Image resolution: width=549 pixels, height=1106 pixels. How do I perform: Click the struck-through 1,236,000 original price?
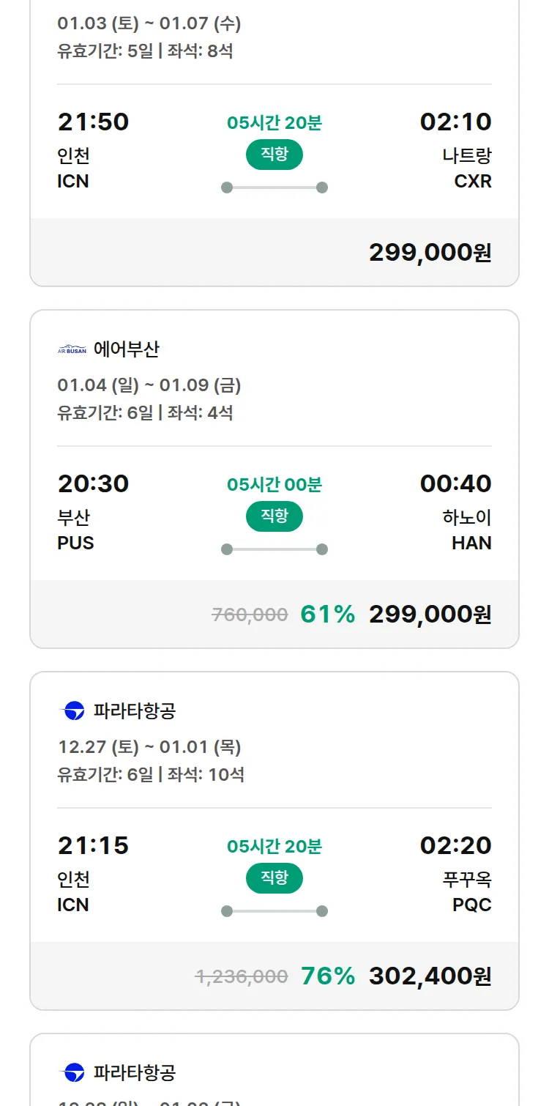[242, 976]
